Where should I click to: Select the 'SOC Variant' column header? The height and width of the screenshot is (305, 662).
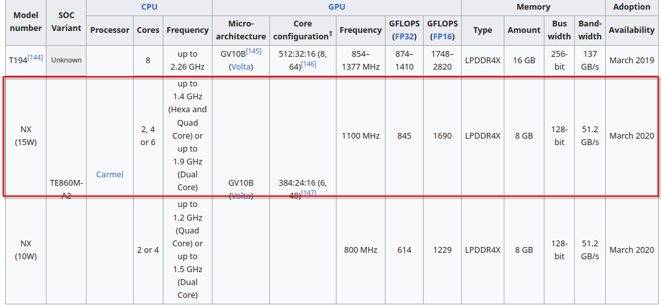(67, 23)
